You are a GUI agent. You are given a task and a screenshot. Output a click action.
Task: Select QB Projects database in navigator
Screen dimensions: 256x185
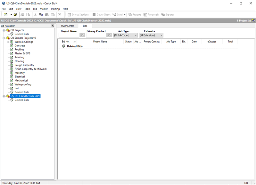click(17, 30)
